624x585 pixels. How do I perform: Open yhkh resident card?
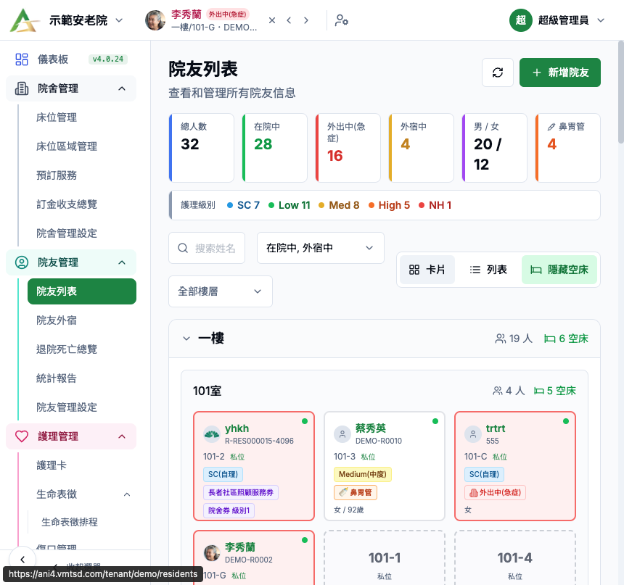click(x=254, y=466)
